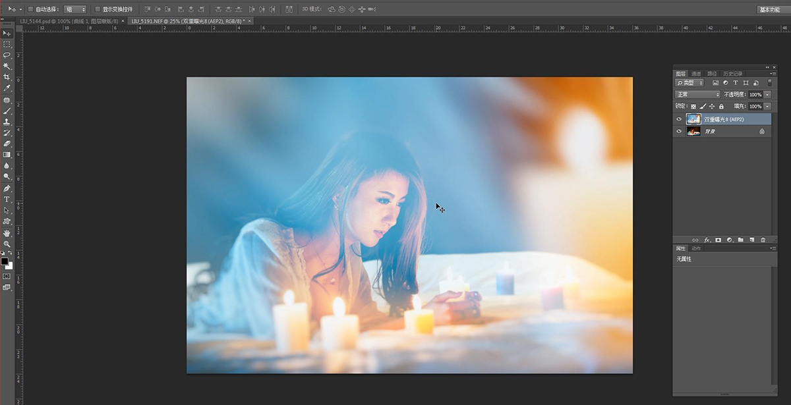Viewport: 791px width, 405px height.
Task: Click the foreground color swatch
Action: (x=5, y=261)
